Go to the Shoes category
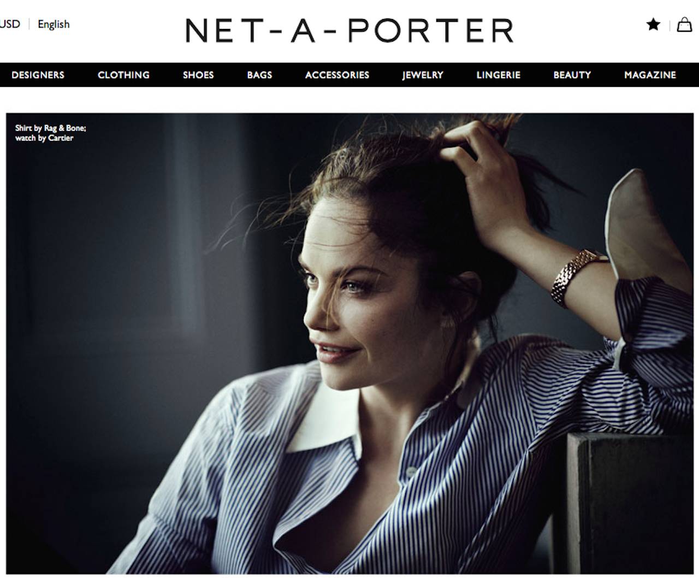Viewport: 699px width, 578px height. point(198,75)
